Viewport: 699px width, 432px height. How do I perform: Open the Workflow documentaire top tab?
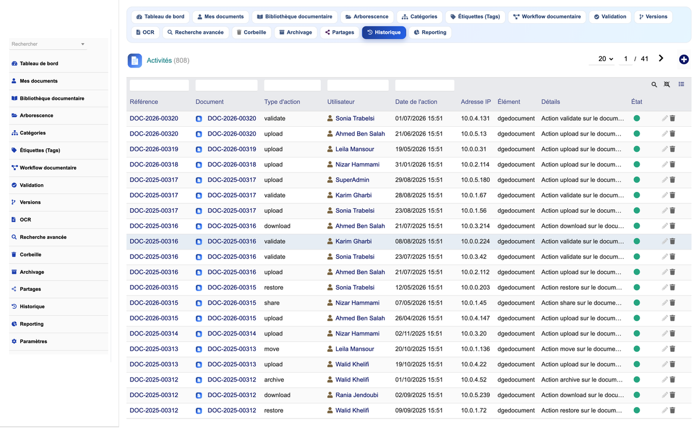[547, 17]
